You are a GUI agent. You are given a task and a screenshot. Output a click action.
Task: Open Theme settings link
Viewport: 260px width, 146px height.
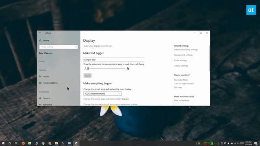point(181,66)
